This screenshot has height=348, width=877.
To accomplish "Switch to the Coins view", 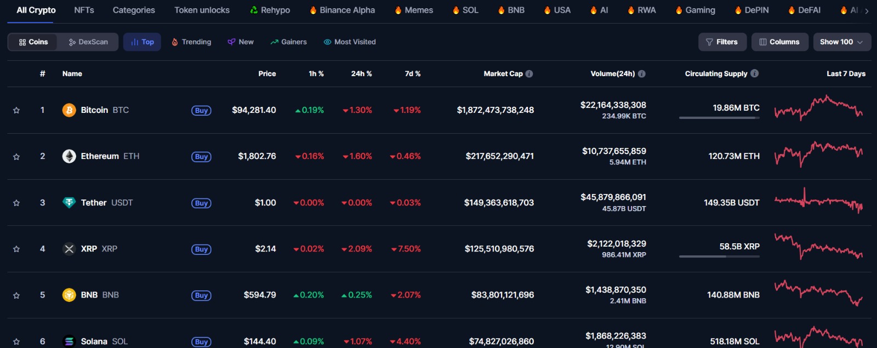I will coord(33,42).
